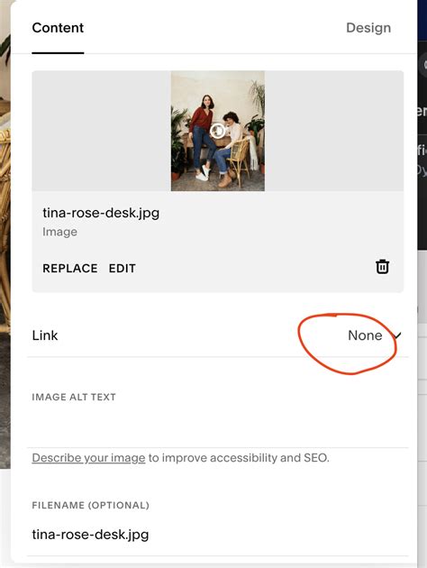Click the EDIT button
Image resolution: width=427 pixels, height=568 pixels.
tap(123, 269)
